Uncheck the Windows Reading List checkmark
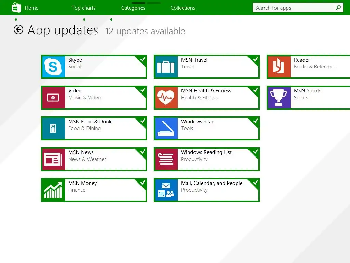Screen dimensions: 350x263 255,152
